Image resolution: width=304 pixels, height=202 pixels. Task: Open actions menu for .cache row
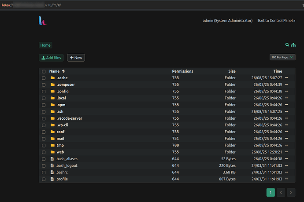[286, 77]
